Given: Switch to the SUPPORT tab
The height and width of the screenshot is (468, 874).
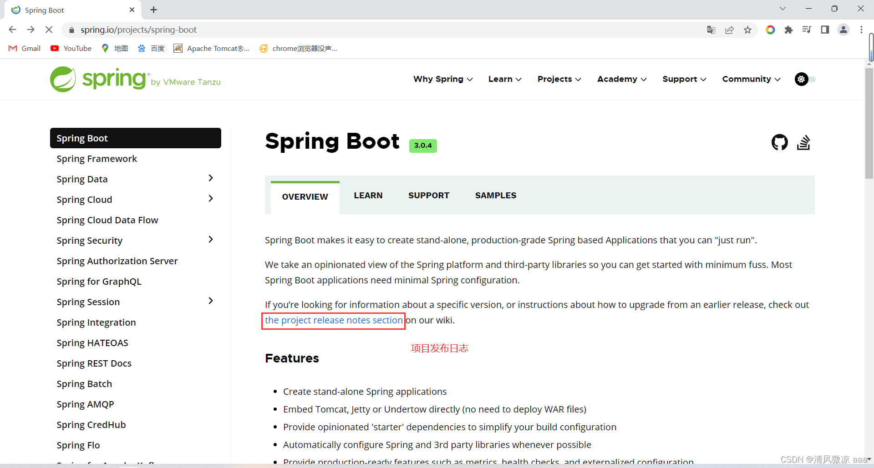Looking at the screenshot, I should (429, 196).
